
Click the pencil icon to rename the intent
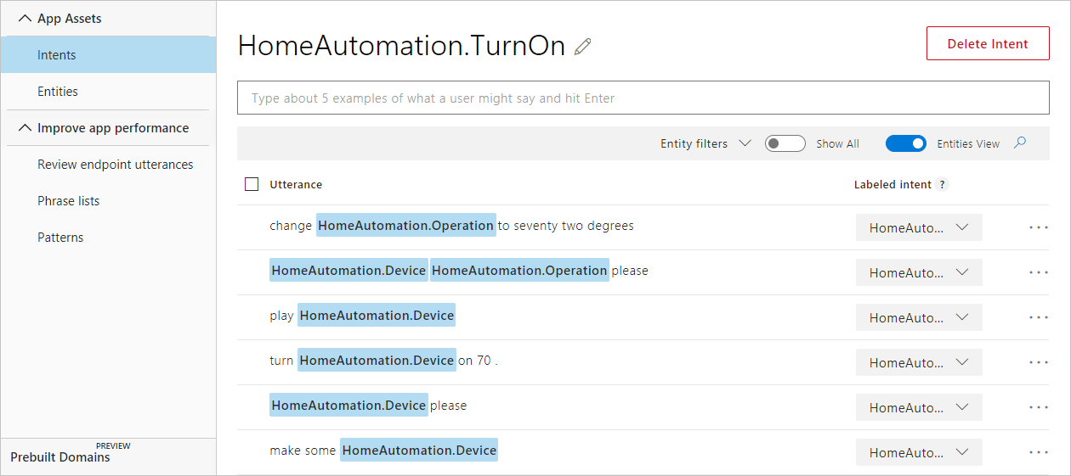pyautogui.click(x=582, y=47)
